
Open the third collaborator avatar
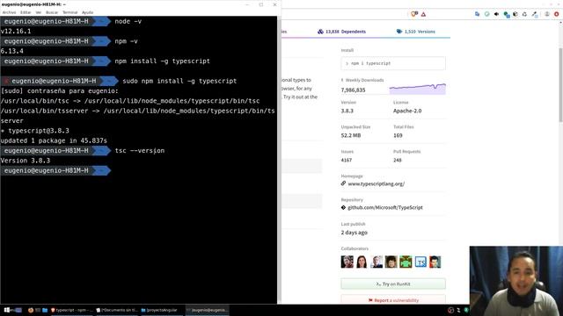point(377,262)
